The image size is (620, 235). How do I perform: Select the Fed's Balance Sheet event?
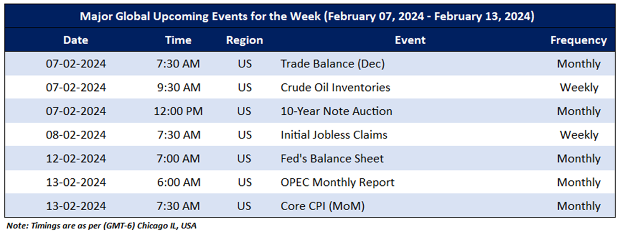332,159
